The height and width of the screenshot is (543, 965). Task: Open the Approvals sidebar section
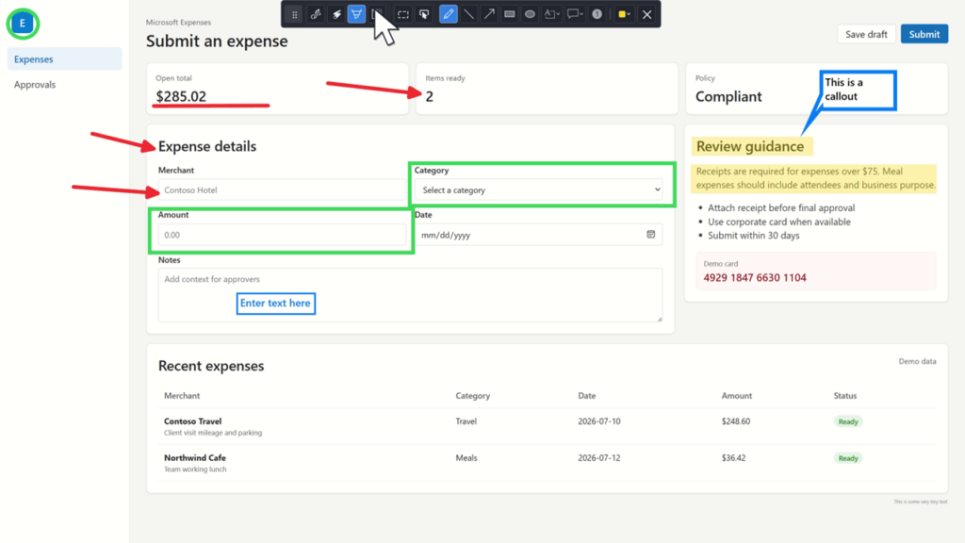click(x=65, y=84)
